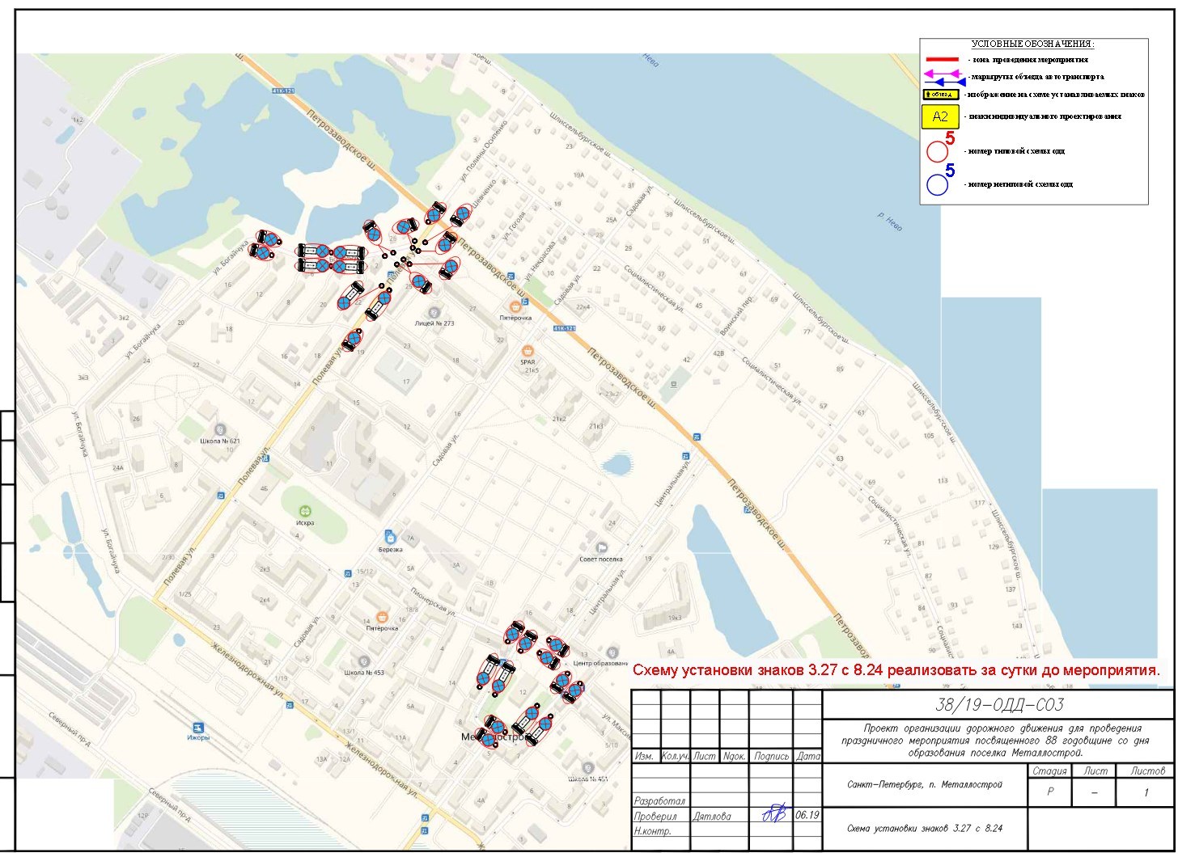This screenshot has height=857, width=1178.
Task: Click the 'ул. Гоголя' street label
Action: (x=515, y=225)
